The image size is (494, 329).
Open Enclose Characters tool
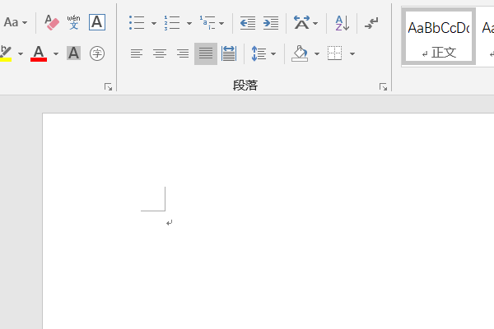click(x=97, y=53)
